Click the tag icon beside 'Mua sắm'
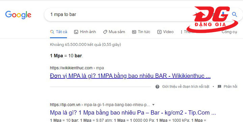The width and height of the screenshot is (243, 122). [x=105, y=32]
